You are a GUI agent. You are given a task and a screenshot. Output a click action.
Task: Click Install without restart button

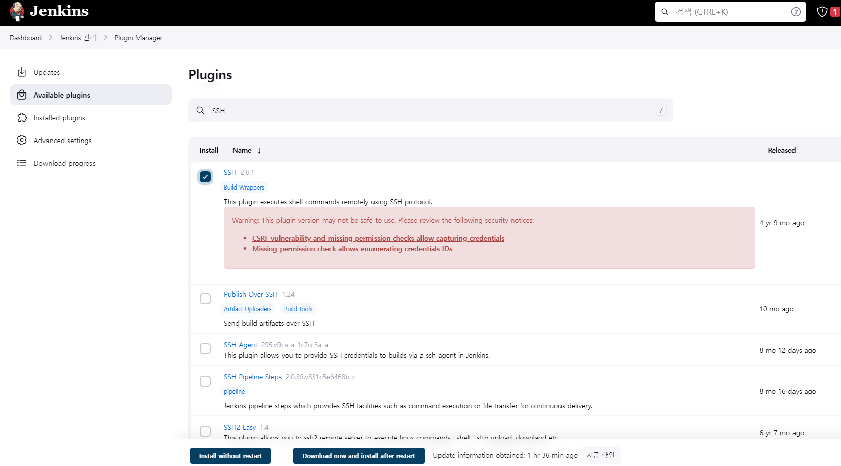pyautogui.click(x=230, y=456)
